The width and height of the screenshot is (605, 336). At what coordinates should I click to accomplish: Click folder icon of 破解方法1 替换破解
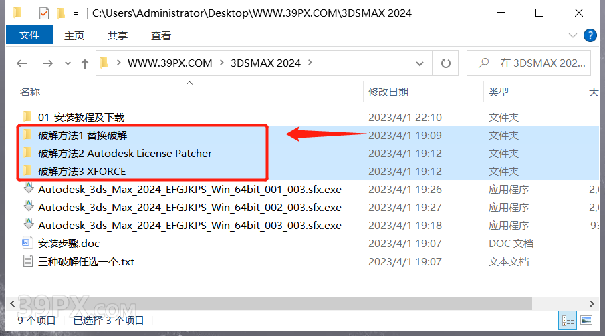click(x=27, y=134)
